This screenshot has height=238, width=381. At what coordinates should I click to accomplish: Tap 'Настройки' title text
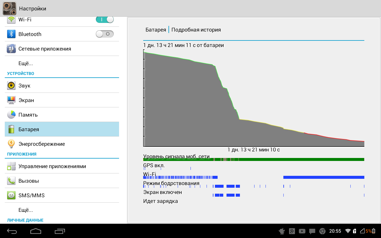(32, 9)
